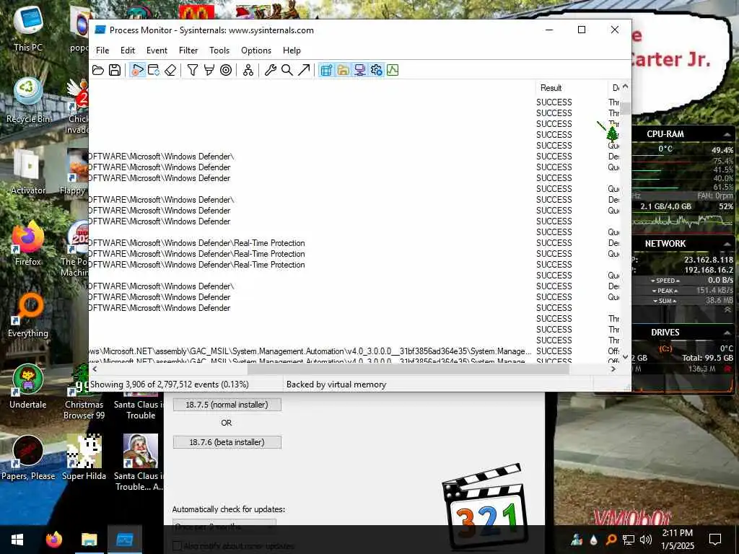This screenshot has width=739, height=554.
Task: Open the File menu
Action: (102, 50)
